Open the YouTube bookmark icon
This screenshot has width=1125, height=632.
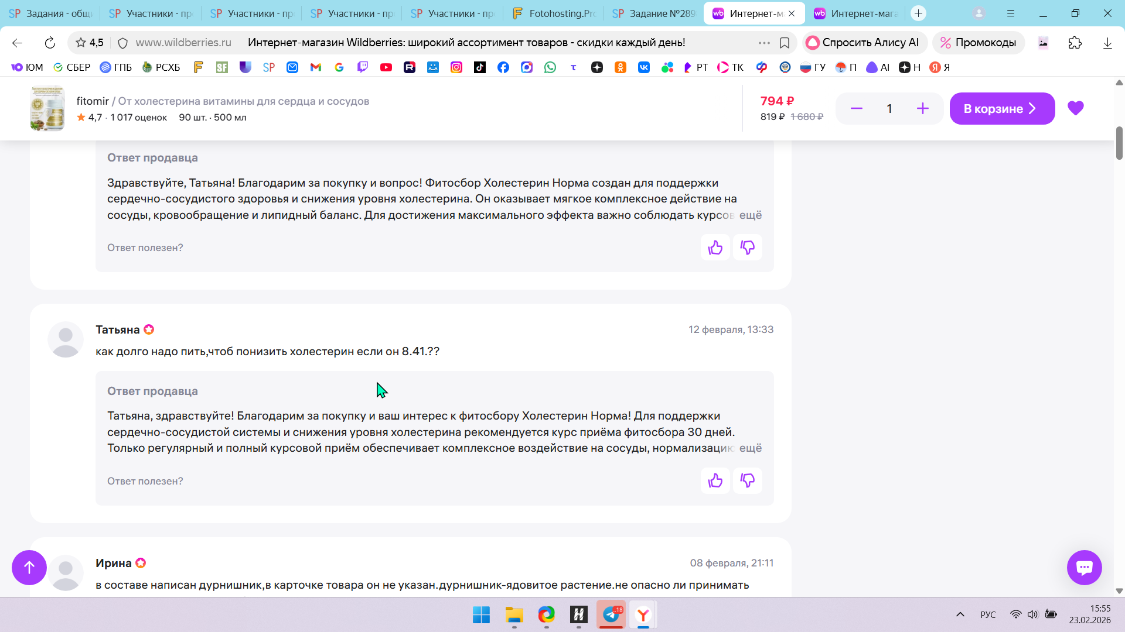tap(386, 67)
